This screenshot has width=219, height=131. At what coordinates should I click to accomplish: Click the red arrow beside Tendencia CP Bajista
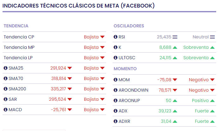102,37
